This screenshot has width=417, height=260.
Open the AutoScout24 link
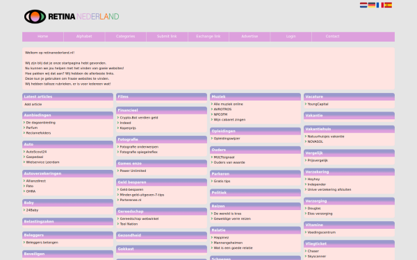pyautogui.click(x=36, y=152)
